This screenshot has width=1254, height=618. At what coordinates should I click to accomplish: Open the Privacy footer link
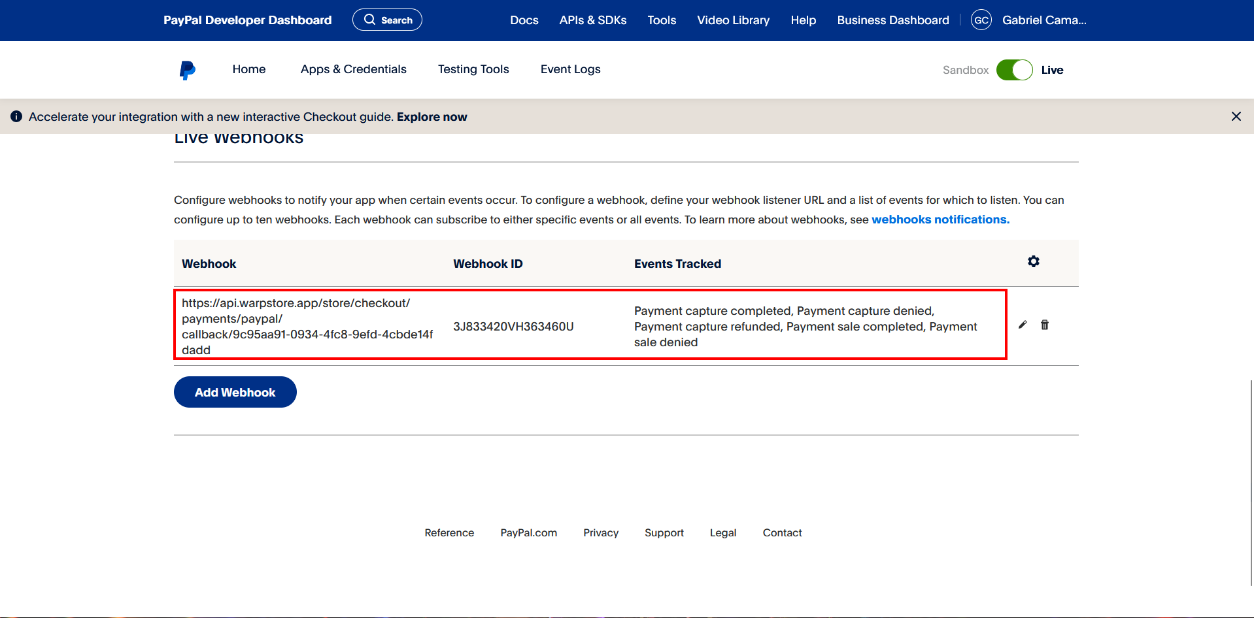[601, 533]
